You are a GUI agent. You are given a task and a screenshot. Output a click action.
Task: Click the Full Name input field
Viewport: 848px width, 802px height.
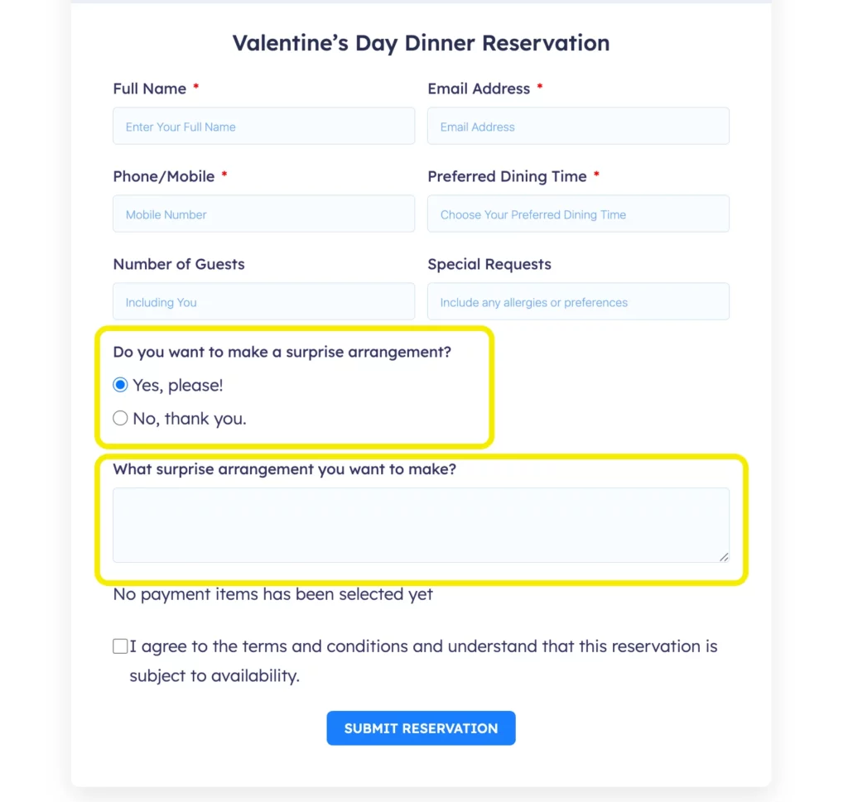263,126
